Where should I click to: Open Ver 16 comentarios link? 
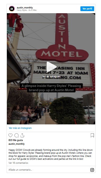(18, 163)
